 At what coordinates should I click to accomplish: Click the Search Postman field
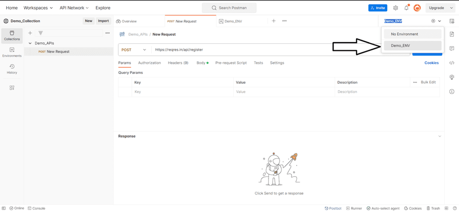pos(229,8)
